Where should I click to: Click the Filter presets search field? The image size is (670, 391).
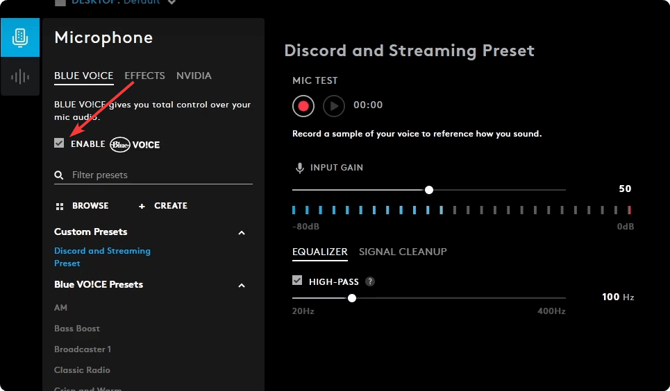click(x=153, y=175)
